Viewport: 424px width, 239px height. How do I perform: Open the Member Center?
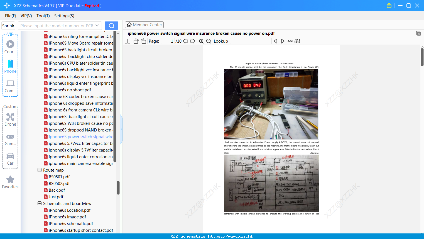(x=144, y=25)
